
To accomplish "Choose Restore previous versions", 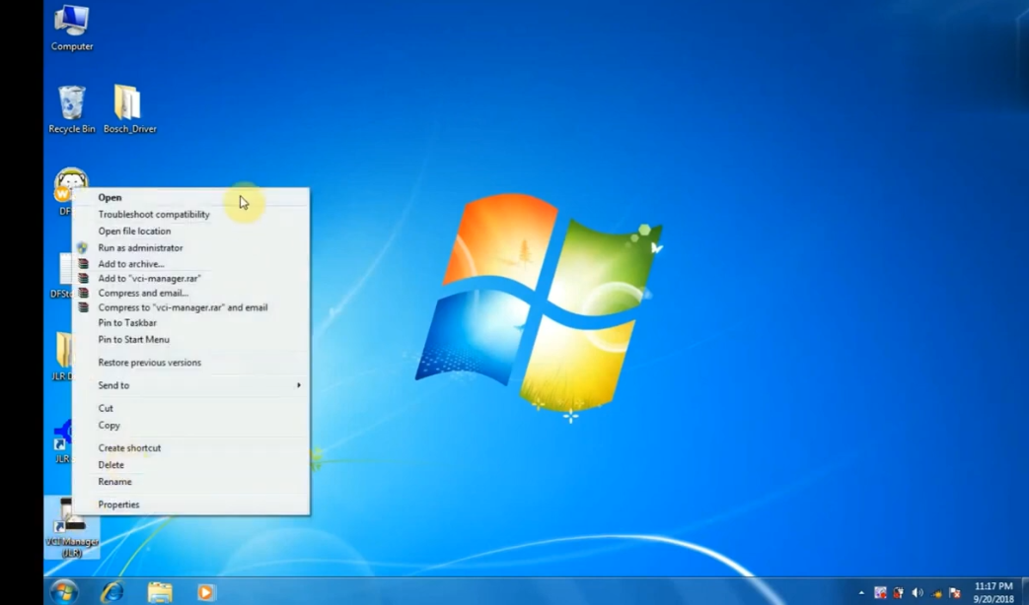I will (190, 363).
